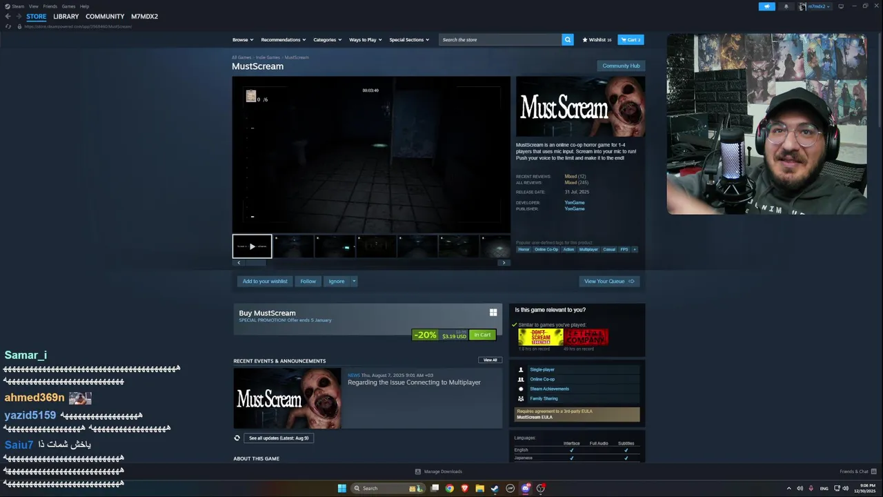This screenshot has height=497, width=883.
Task: Follow the game
Action: (308, 281)
